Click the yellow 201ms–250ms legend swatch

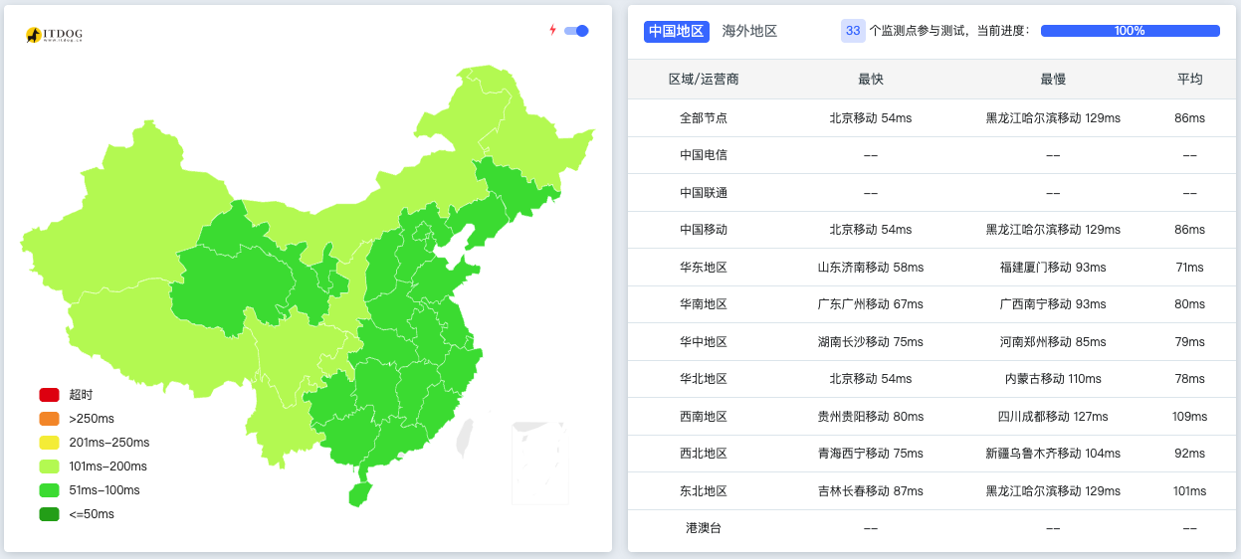(x=50, y=443)
